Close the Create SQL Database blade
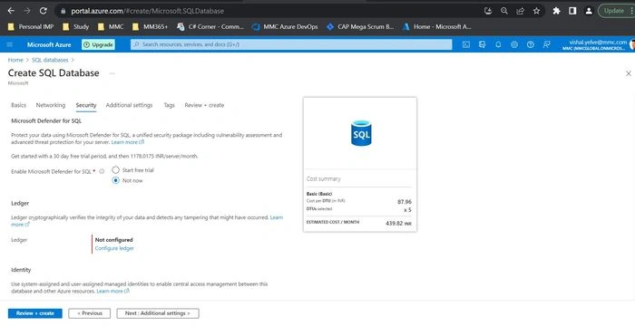 tap(628, 73)
